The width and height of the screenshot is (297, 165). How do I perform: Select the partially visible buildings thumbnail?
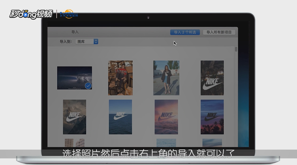pos(74,143)
